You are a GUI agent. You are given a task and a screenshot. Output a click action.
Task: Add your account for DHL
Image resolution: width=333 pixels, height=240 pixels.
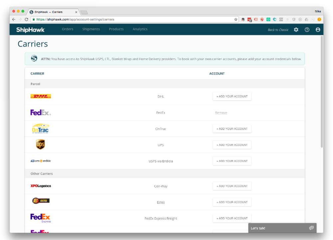(232, 96)
